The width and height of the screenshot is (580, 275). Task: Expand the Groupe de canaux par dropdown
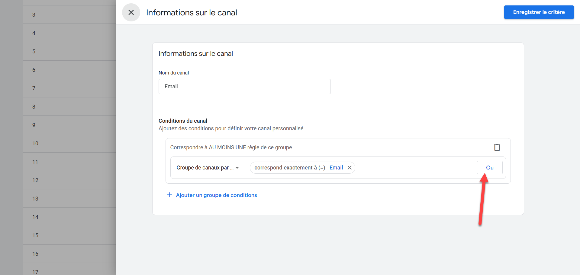coord(208,168)
